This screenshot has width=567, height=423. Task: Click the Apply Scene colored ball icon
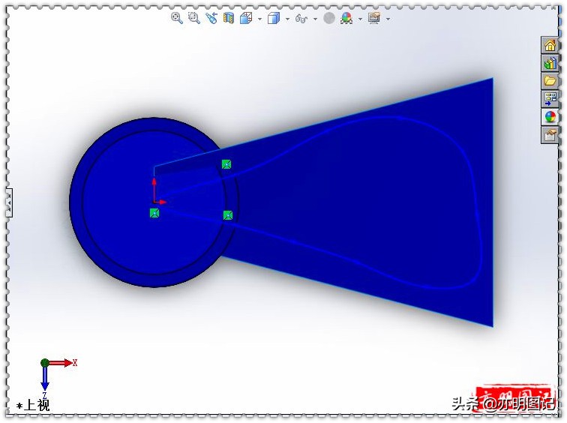pos(346,18)
